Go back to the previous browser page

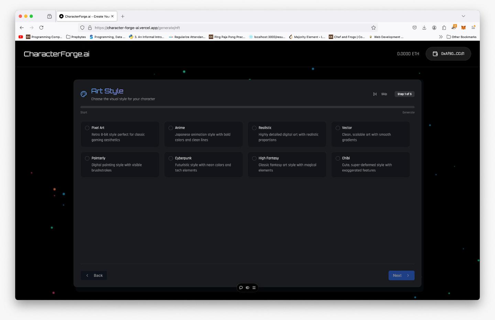(x=22, y=28)
